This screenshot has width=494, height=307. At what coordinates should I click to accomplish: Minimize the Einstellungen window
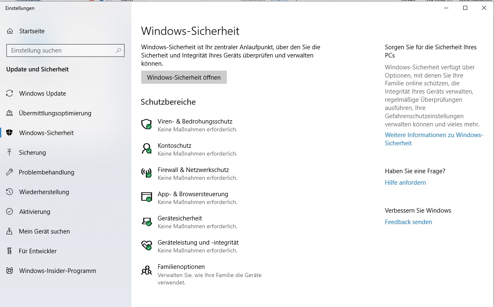click(x=446, y=8)
